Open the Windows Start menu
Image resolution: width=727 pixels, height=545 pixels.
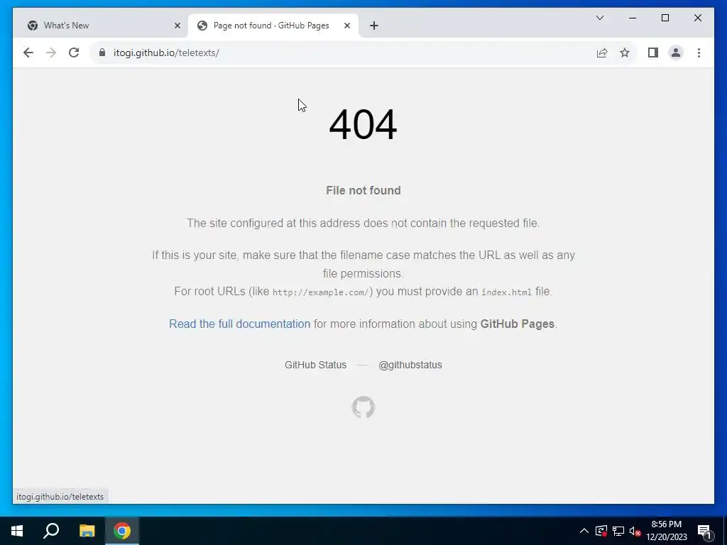click(17, 531)
